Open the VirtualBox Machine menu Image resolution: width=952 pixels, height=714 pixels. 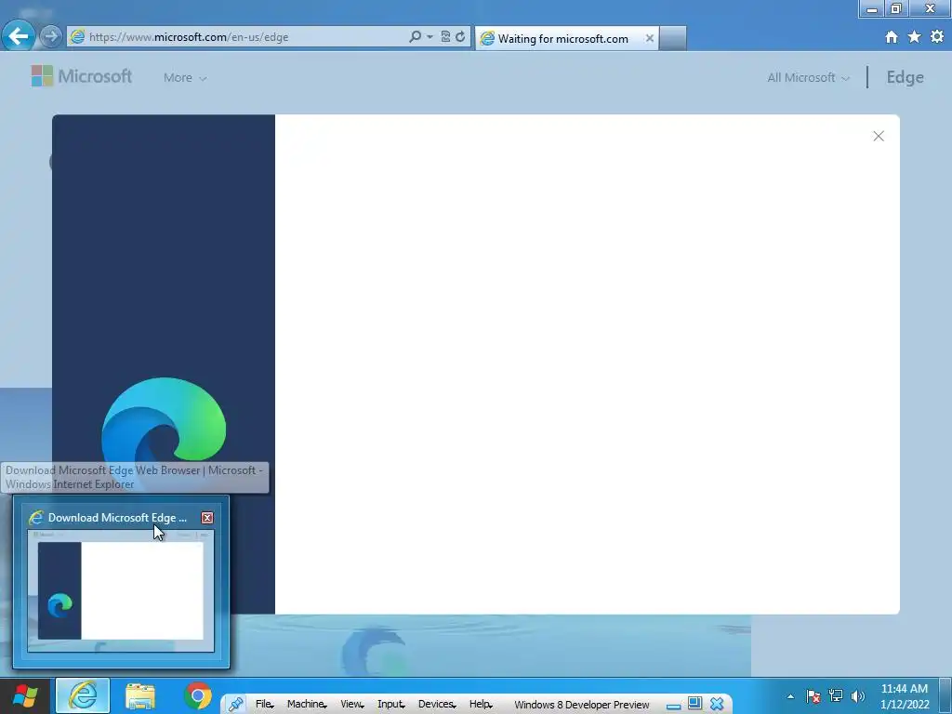click(x=307, y=705)
